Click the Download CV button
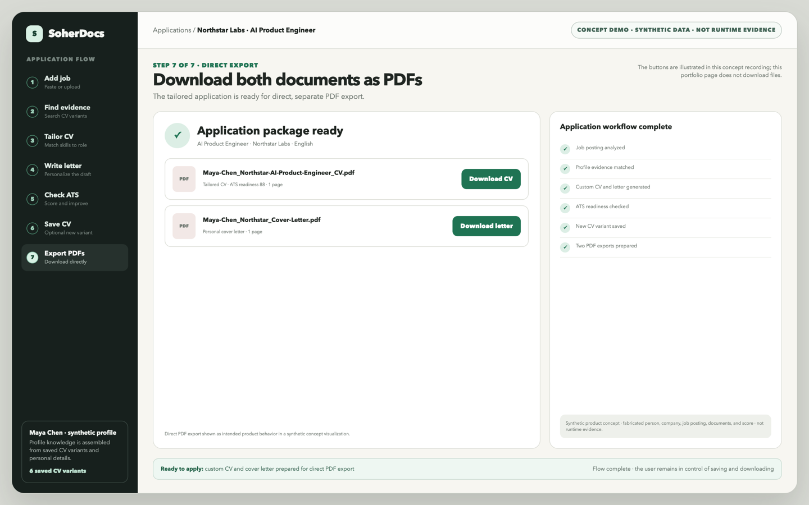Viewport: 809px width, 505px height. click(491, 179)
